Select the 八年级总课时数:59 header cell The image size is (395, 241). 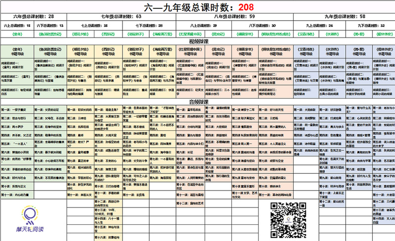pos(235,17)
